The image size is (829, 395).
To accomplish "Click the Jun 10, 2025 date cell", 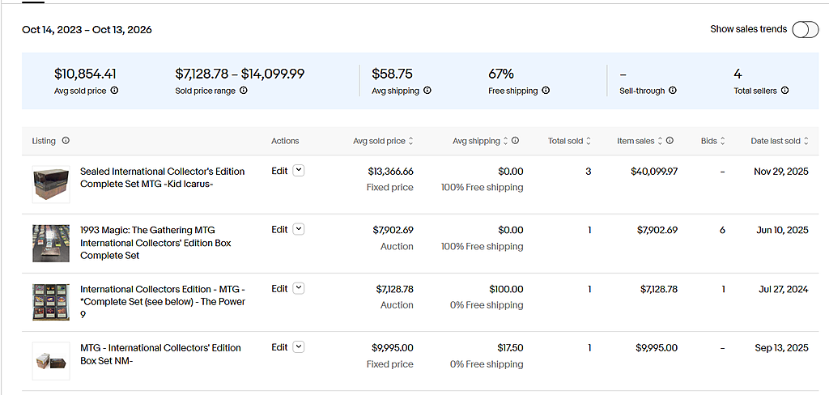I will coord(782,230).
